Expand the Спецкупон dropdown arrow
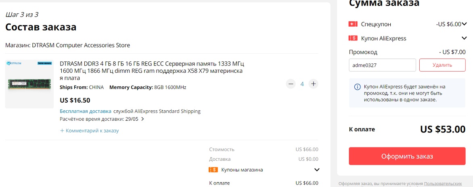 coord(465,24)
